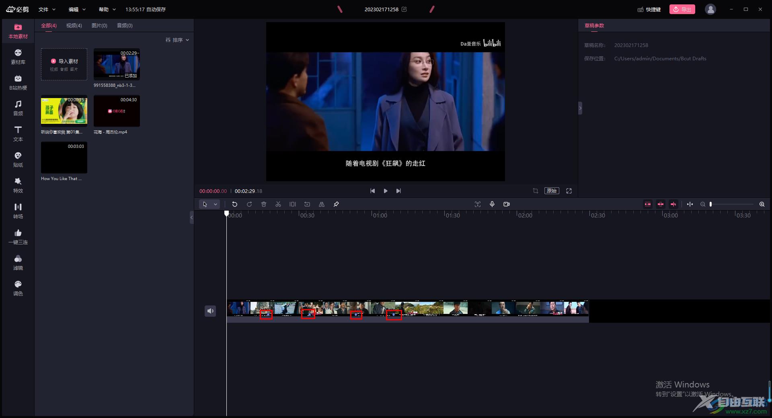Jump to previous frame button
The height and width of the screenshot is (418, 772).
pyautogui.click(x=373, y=191)
